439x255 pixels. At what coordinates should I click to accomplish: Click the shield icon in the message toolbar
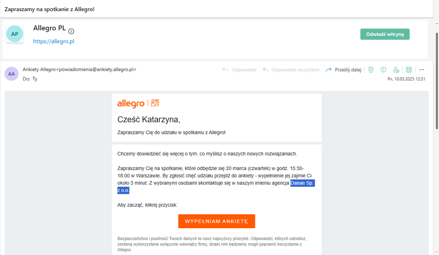tap(383, 70)
